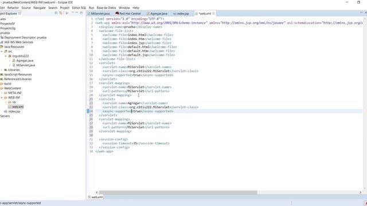
Task: Select index.jsp in Project Explorer tree
Action: [x=14, y=112]
